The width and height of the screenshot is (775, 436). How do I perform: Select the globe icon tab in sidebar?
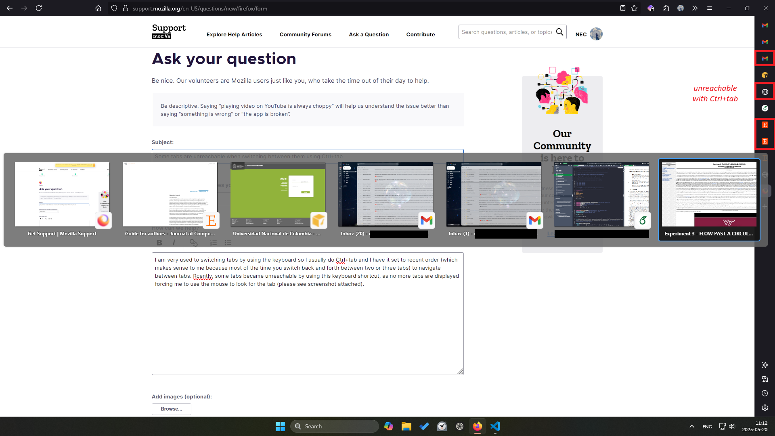point(765,92)
